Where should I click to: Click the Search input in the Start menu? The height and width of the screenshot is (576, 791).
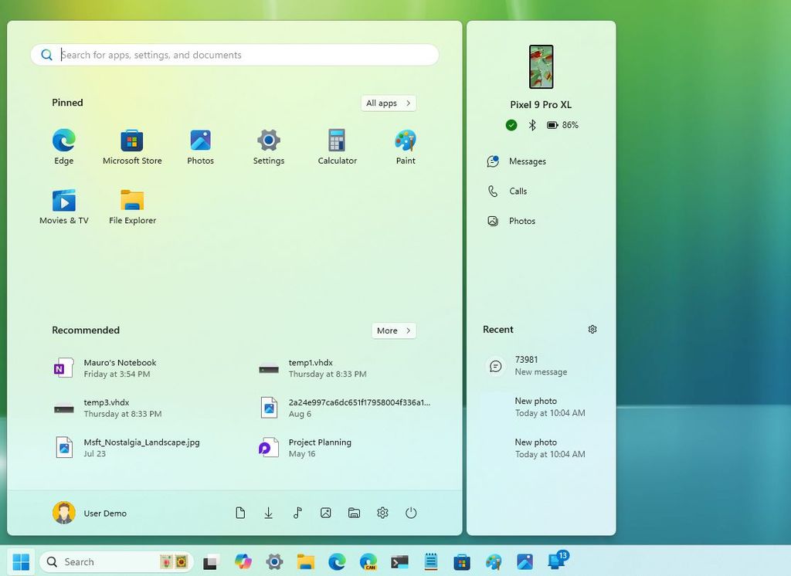pos(234,54)
